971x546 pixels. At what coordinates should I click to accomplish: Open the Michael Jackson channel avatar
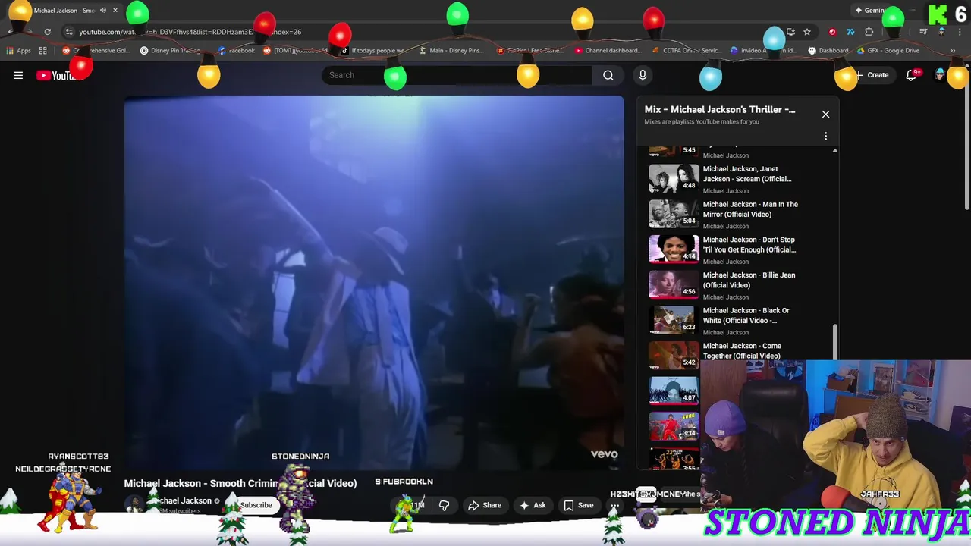pyautogui.click(x=134, y=504)
